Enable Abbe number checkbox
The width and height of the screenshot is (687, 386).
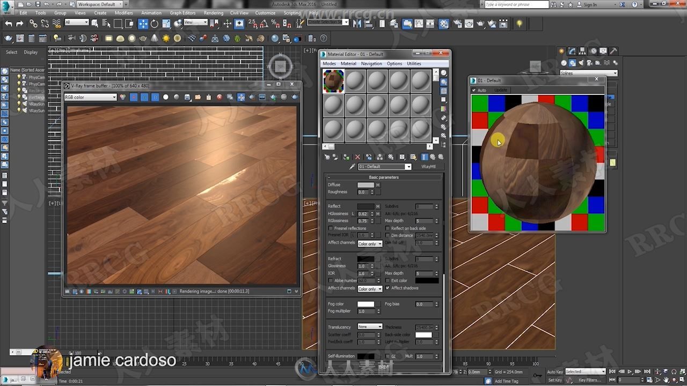pos(331,280)
